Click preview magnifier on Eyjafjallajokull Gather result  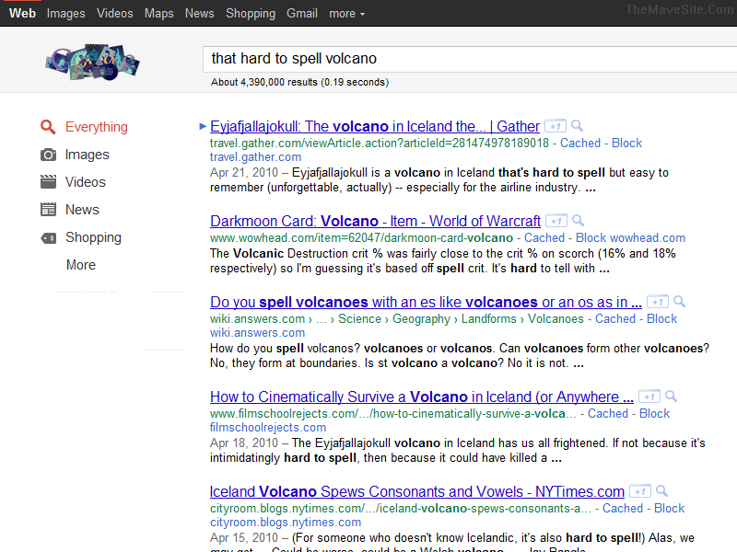[578, 126]
